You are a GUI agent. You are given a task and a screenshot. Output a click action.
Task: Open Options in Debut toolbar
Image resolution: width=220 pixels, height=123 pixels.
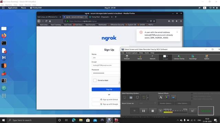(x=207, y=57)
